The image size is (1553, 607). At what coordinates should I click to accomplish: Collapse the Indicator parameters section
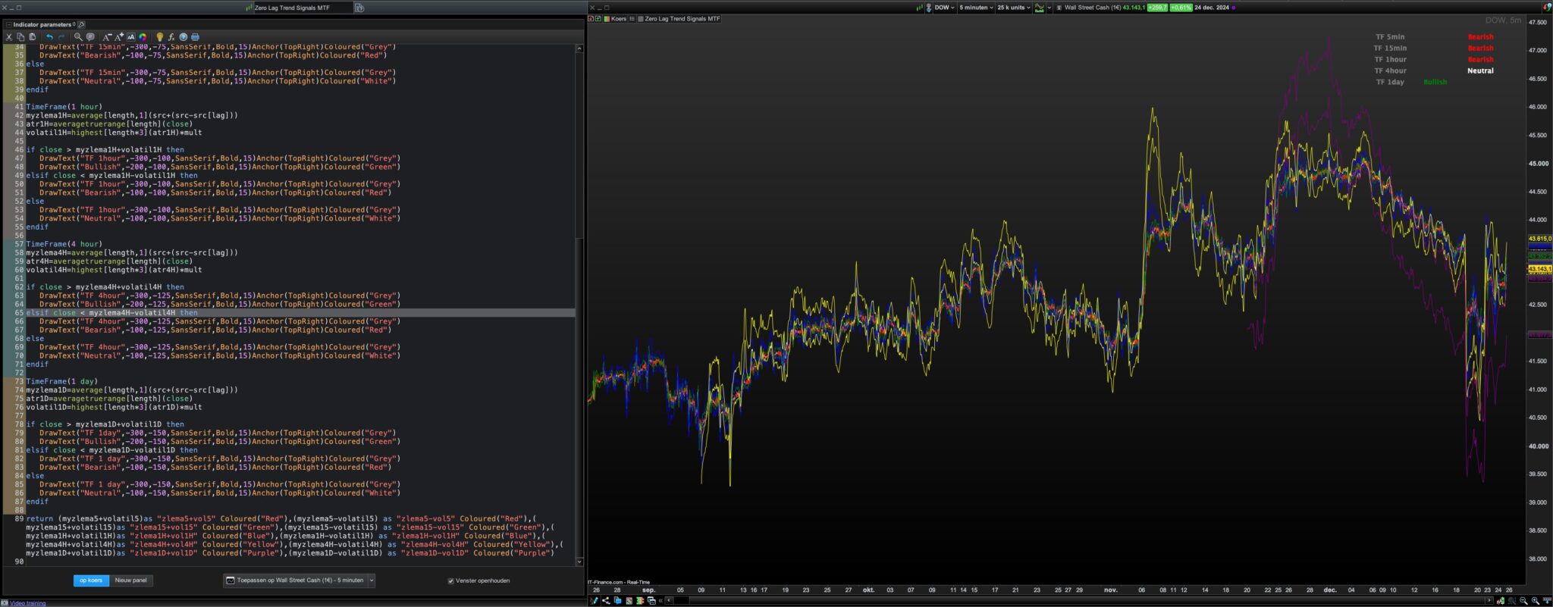(8, 24)
